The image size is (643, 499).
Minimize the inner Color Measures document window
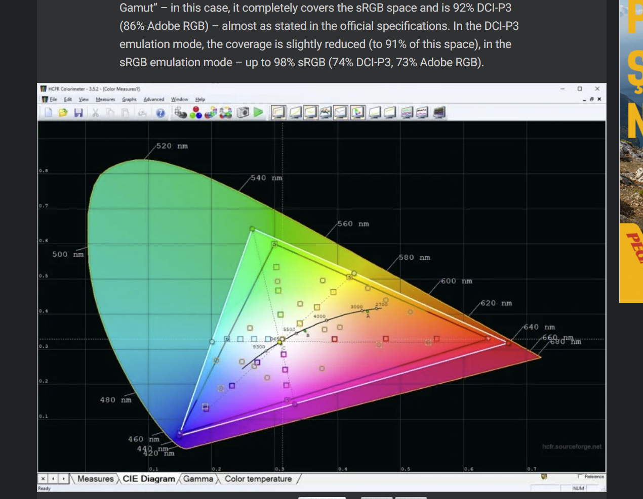(x=584, y=100)
